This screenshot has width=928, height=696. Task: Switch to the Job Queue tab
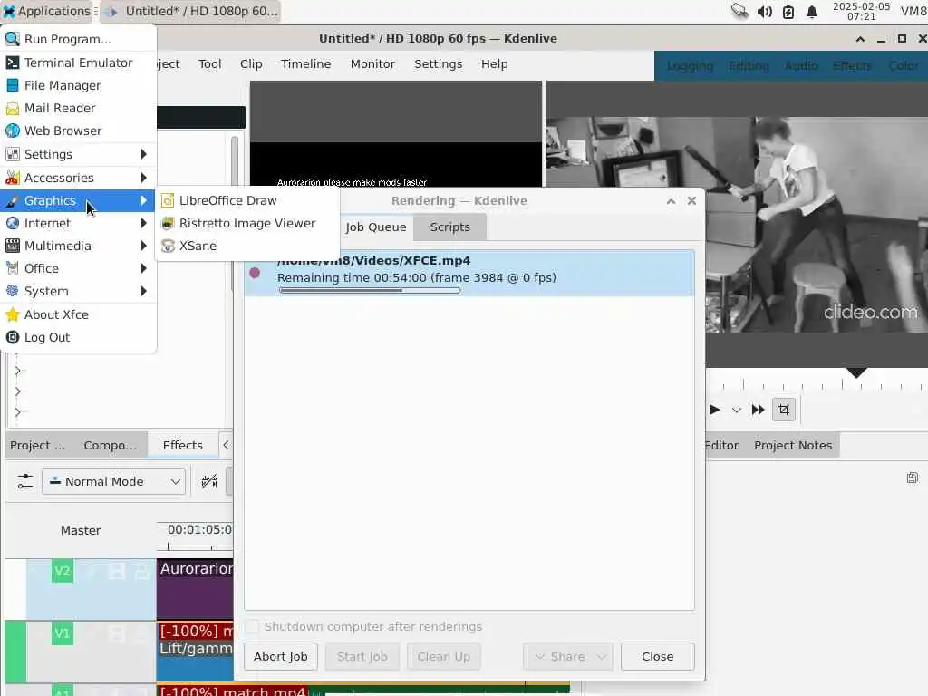(x=376, y=227)
